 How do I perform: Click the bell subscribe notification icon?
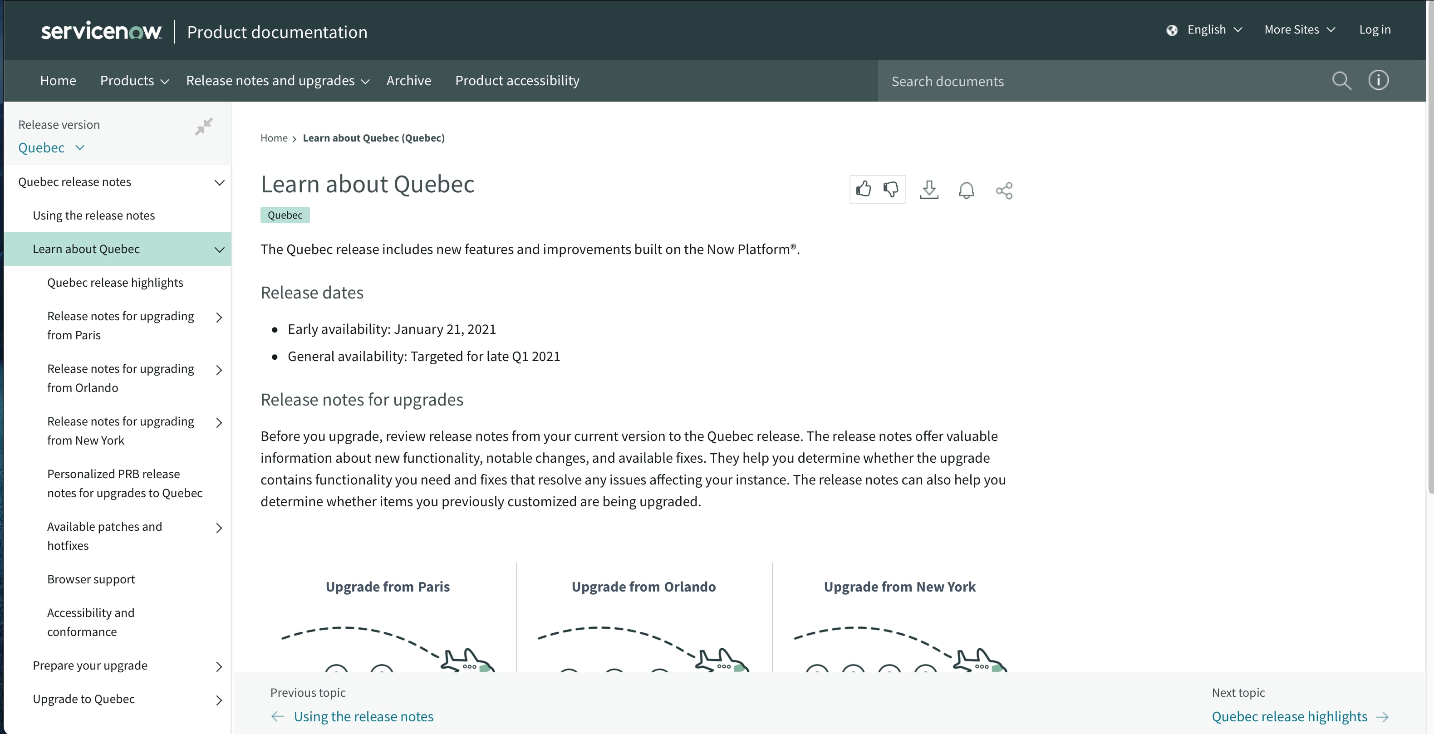967,191
